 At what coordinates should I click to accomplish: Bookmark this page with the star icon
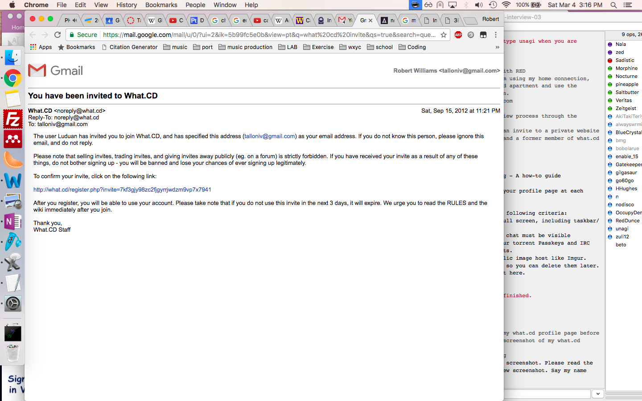443,35
